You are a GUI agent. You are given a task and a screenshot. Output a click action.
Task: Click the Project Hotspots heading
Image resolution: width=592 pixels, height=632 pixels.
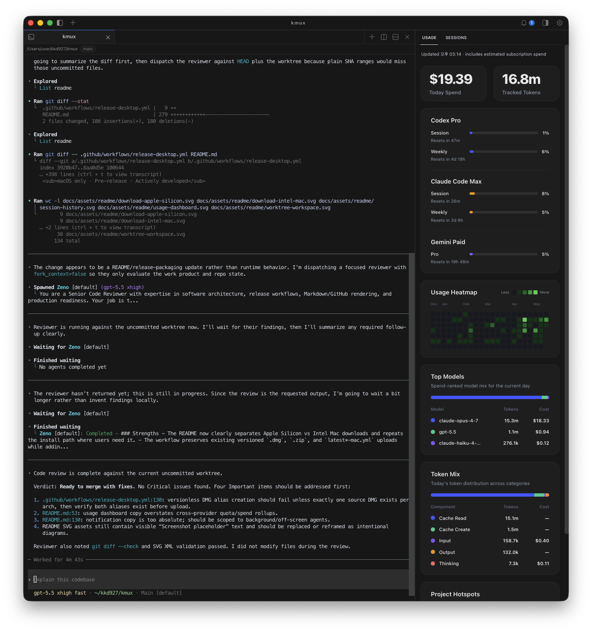(x=455, y=594)
